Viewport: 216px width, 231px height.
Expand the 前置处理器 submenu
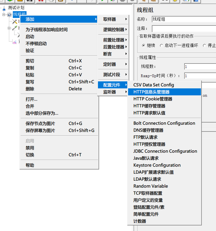113,40
